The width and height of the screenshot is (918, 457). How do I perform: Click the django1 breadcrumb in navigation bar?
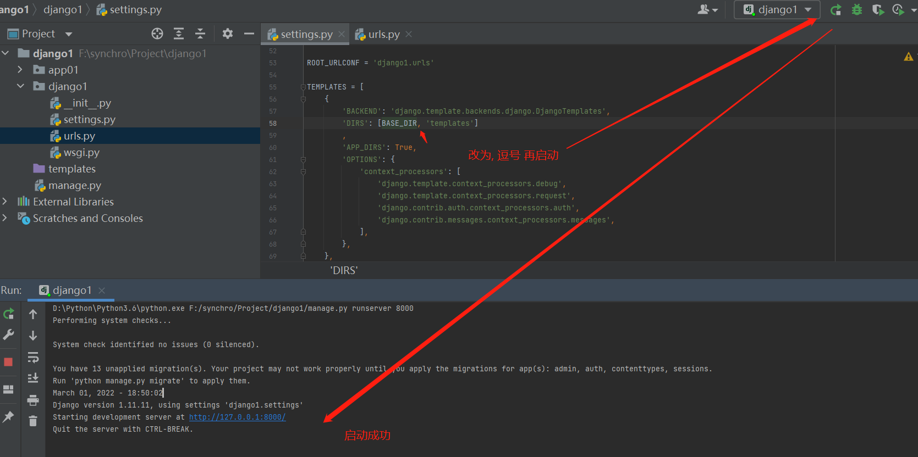tap(63, 9)
